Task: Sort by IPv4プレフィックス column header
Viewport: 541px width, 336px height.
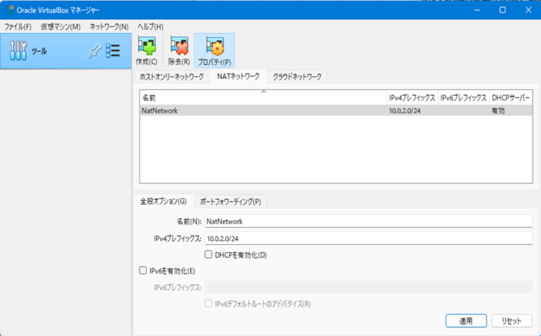Action: (412, 98)
